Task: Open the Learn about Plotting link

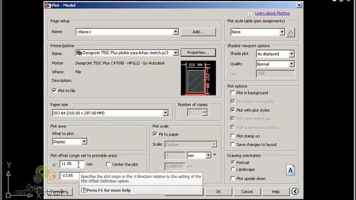Action: 272,13
